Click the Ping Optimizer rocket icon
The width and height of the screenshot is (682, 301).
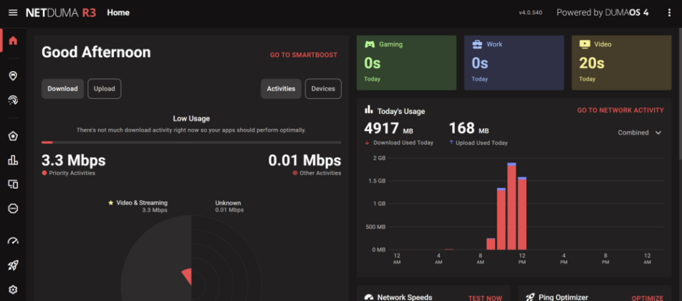click(530, 297)
